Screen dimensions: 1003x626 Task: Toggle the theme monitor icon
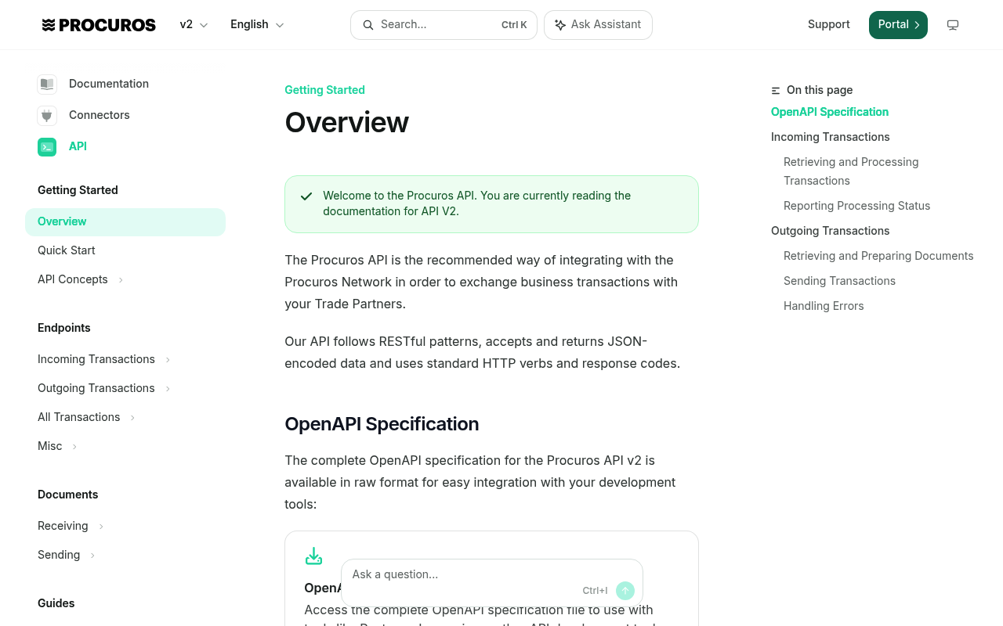(953, 25)
